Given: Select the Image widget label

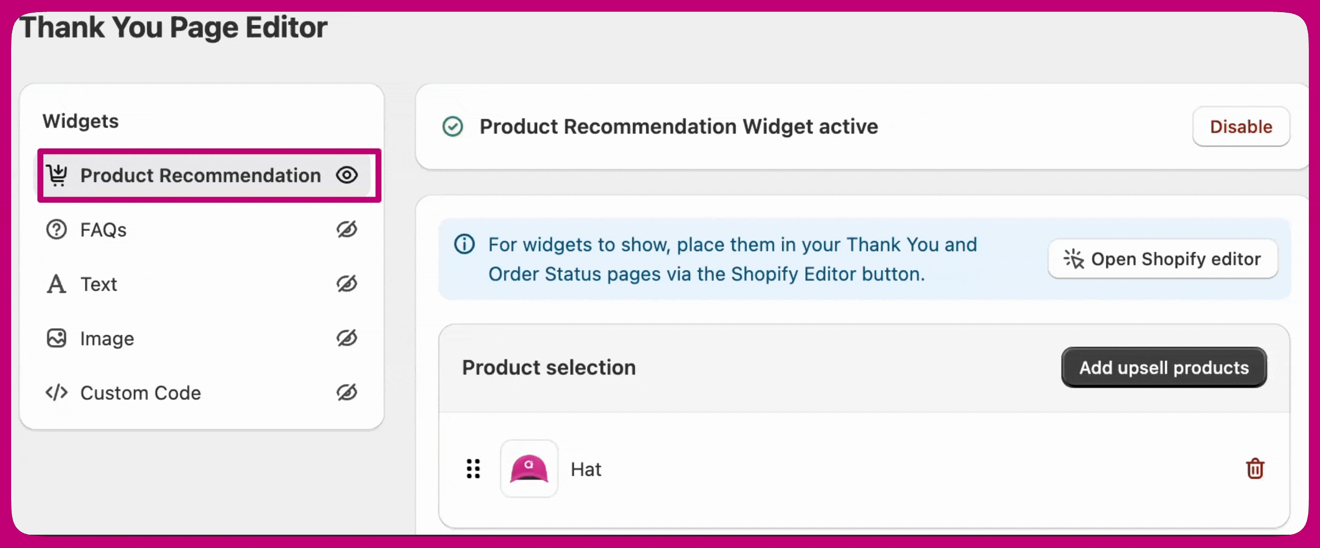Looking at the screenshot, I should (107, 338).
